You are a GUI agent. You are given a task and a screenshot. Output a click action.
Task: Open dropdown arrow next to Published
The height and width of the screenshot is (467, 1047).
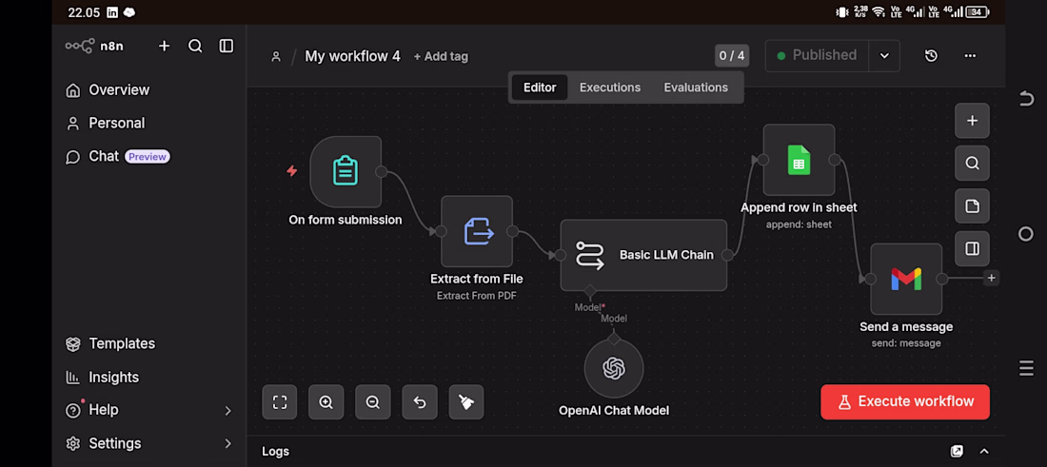[x=884, y=56]
